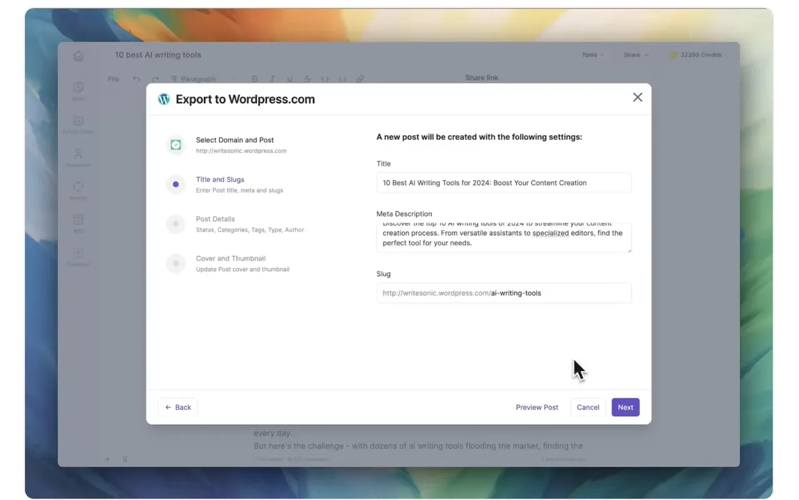Click the redo arrow icon

point(156,79)
